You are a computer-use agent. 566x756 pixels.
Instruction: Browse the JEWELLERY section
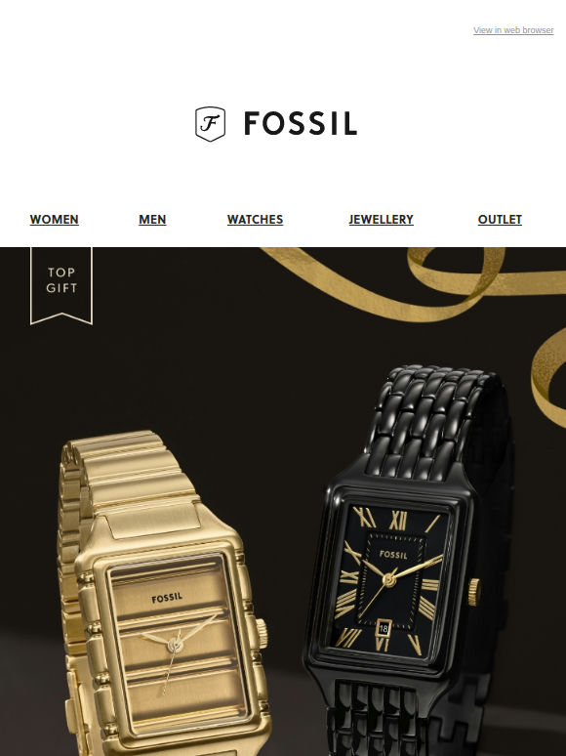[x=381, y=220]
